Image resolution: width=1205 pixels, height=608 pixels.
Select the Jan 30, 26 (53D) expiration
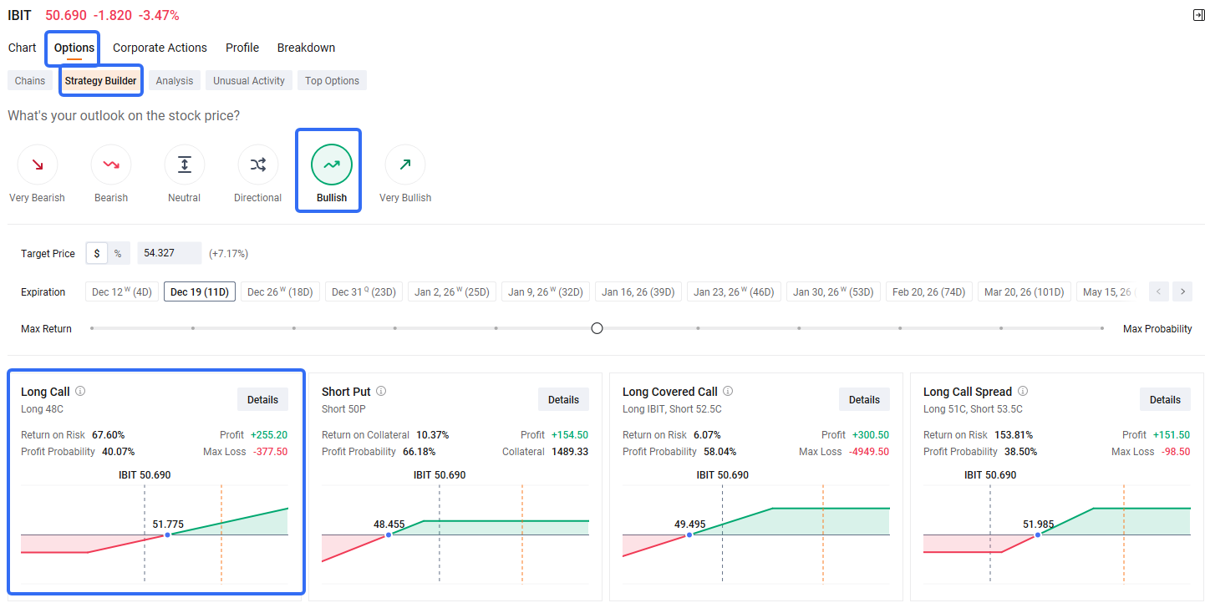(833, 291)
